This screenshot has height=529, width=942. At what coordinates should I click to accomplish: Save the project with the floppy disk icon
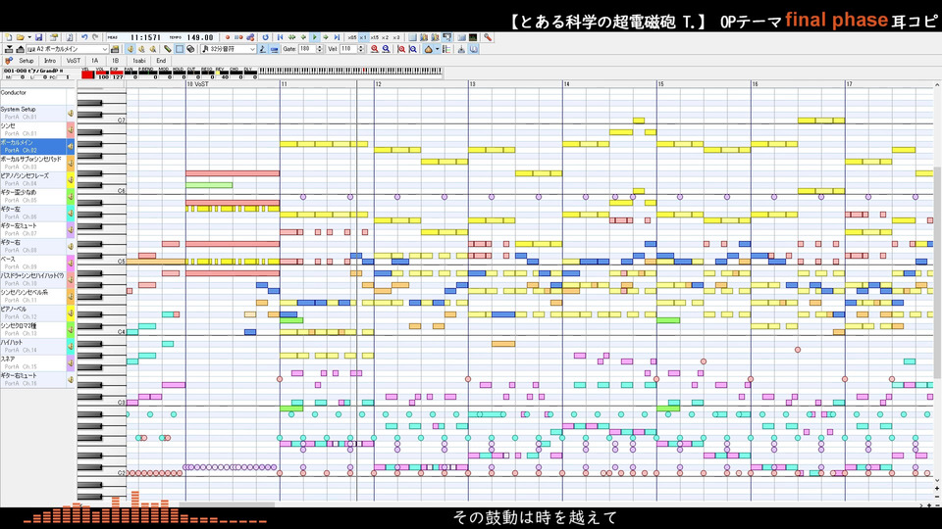point(38,37)
